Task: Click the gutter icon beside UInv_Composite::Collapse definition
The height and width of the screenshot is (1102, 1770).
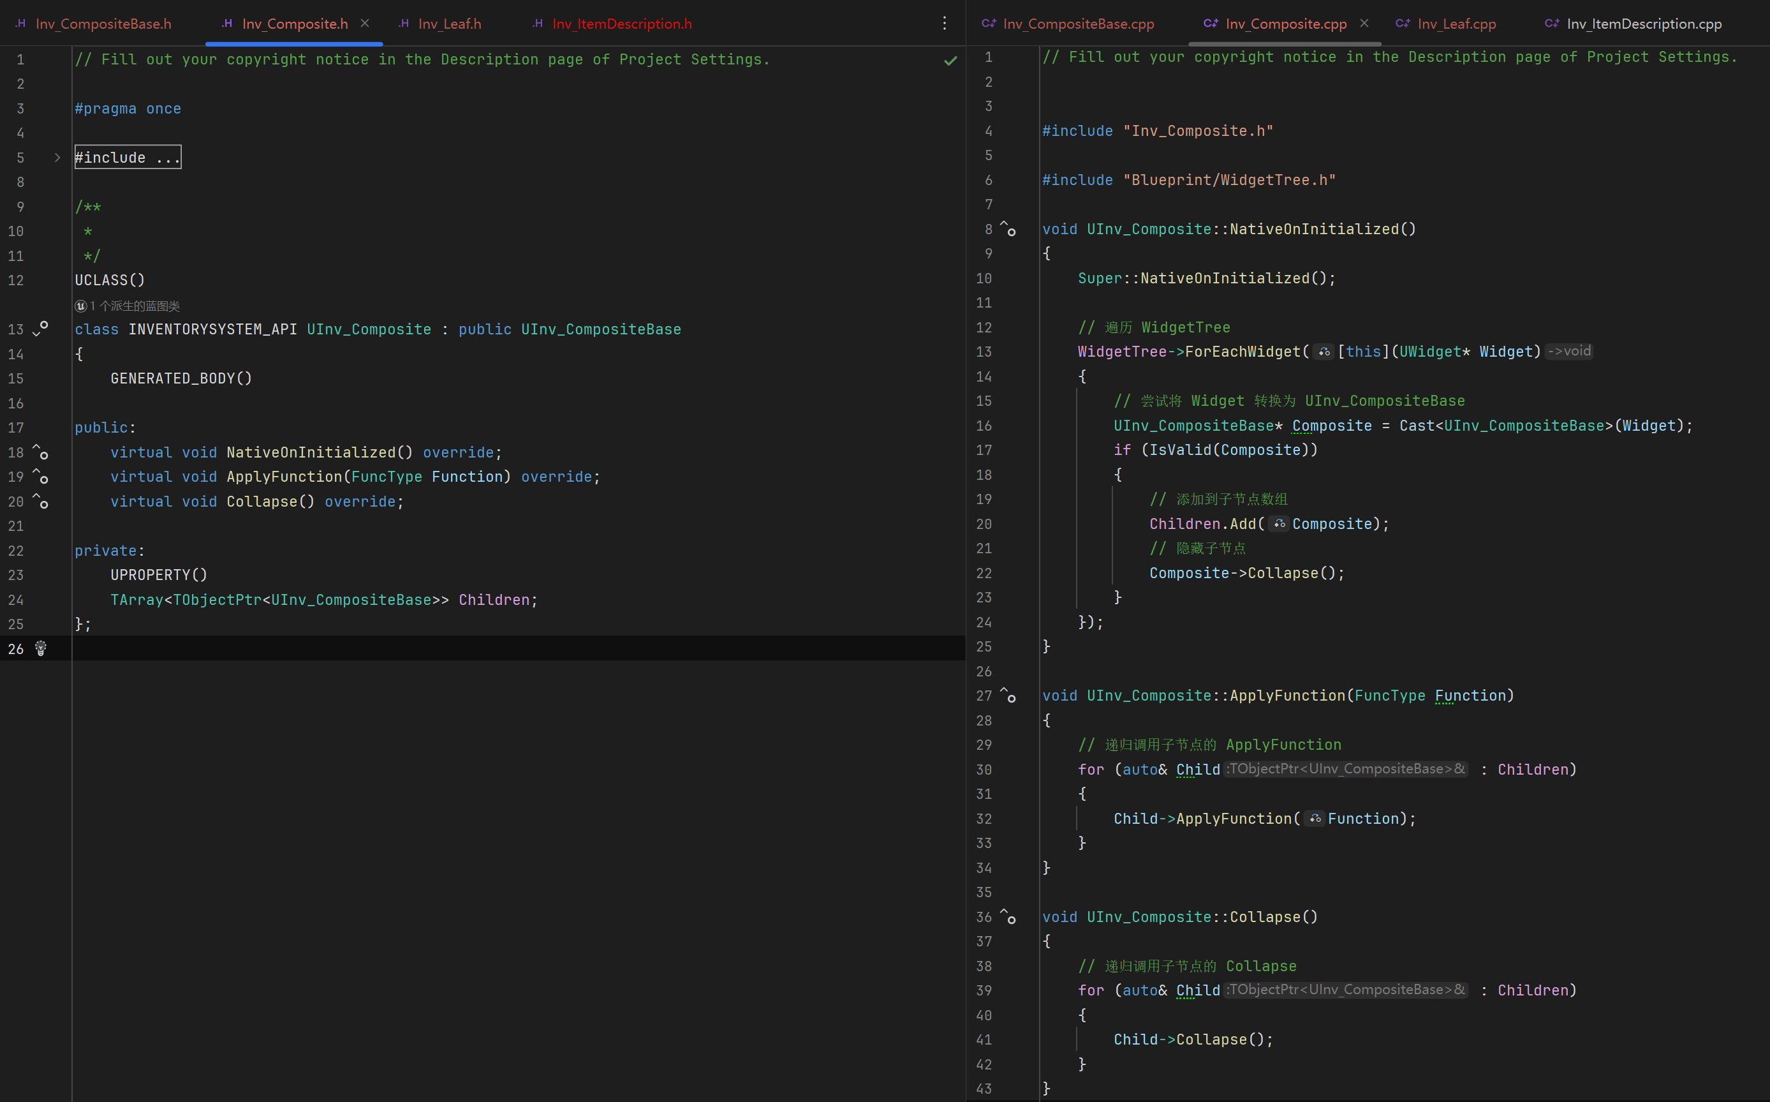Action: [1008, 917]
